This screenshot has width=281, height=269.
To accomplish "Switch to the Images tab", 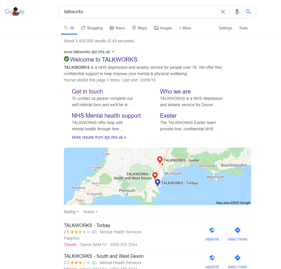I will [163, 28].
